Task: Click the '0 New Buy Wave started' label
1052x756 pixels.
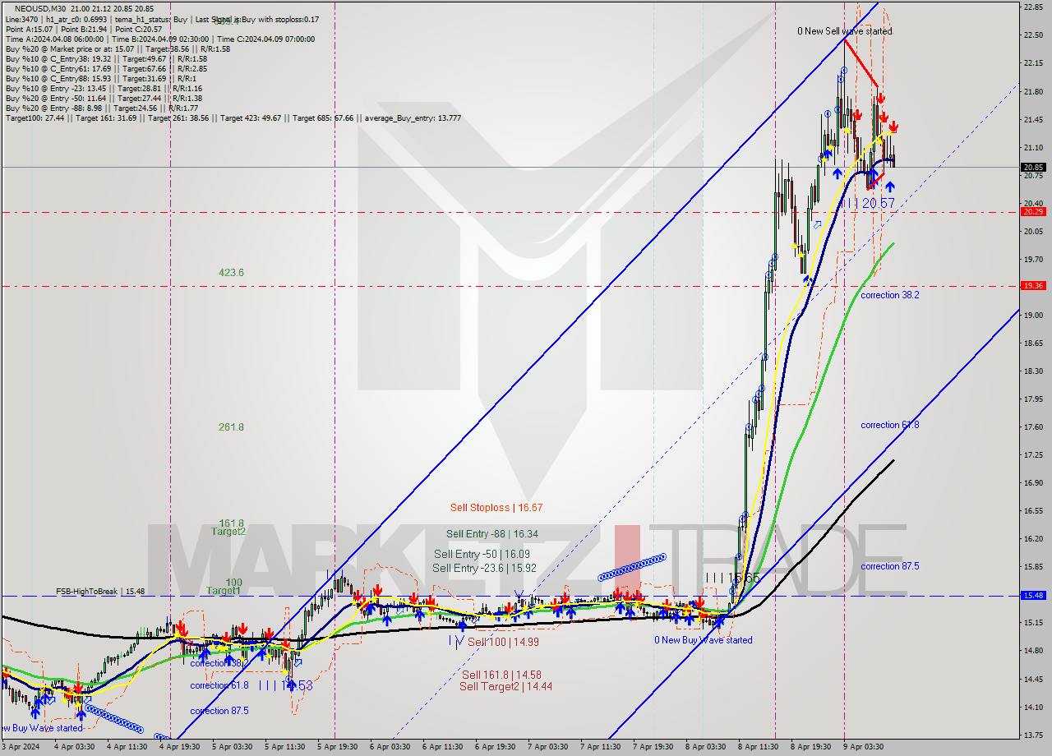Action: 703,640
